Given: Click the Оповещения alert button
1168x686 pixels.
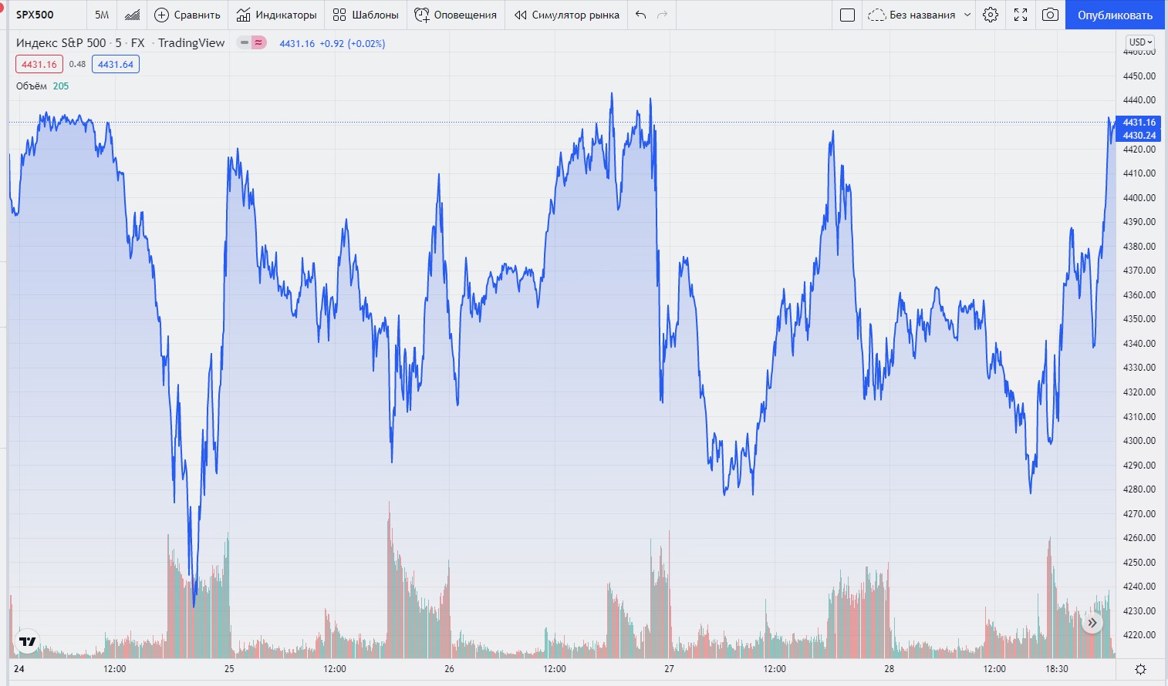Looking at the screenshot, I should coord(456,15).
